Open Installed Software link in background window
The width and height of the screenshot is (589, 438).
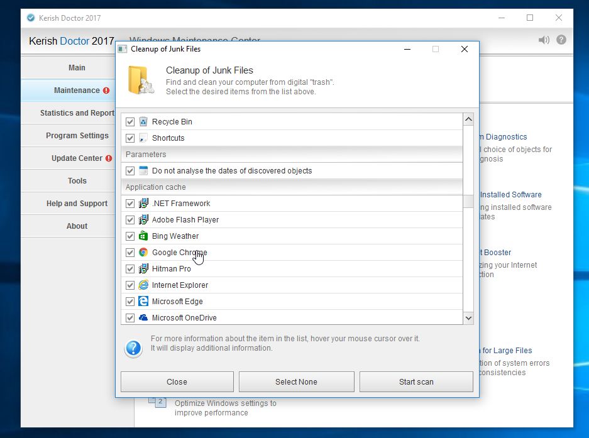point(511,195)
